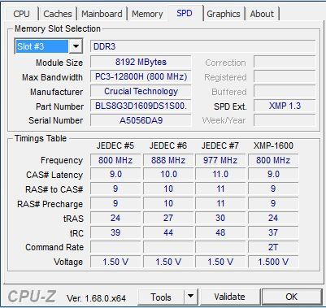Click the tRC value 48
Screen dimensions: 326x308
coord(220,232)
